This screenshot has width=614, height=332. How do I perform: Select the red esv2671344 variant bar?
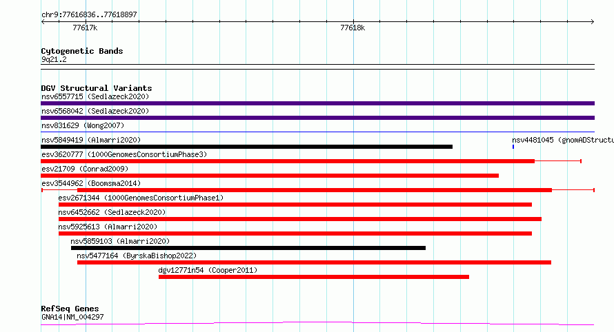pos(295,205)
